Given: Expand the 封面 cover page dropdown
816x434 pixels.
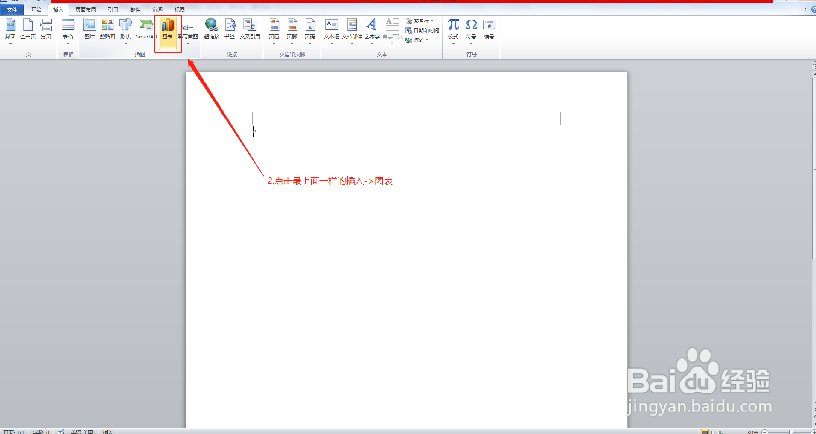Looking at the screenshot, I should [10, 44].
